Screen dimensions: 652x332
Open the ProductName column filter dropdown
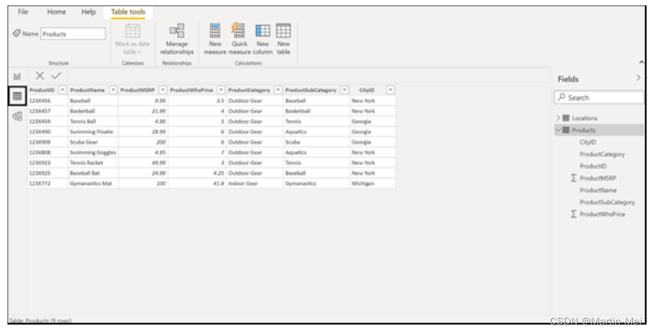tap(113, 90)
